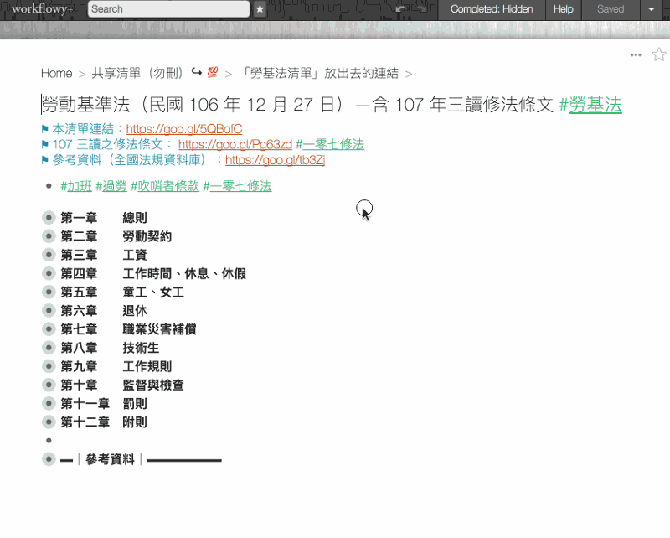Expand the 第三章 工資 item

(x=49, y=255)
